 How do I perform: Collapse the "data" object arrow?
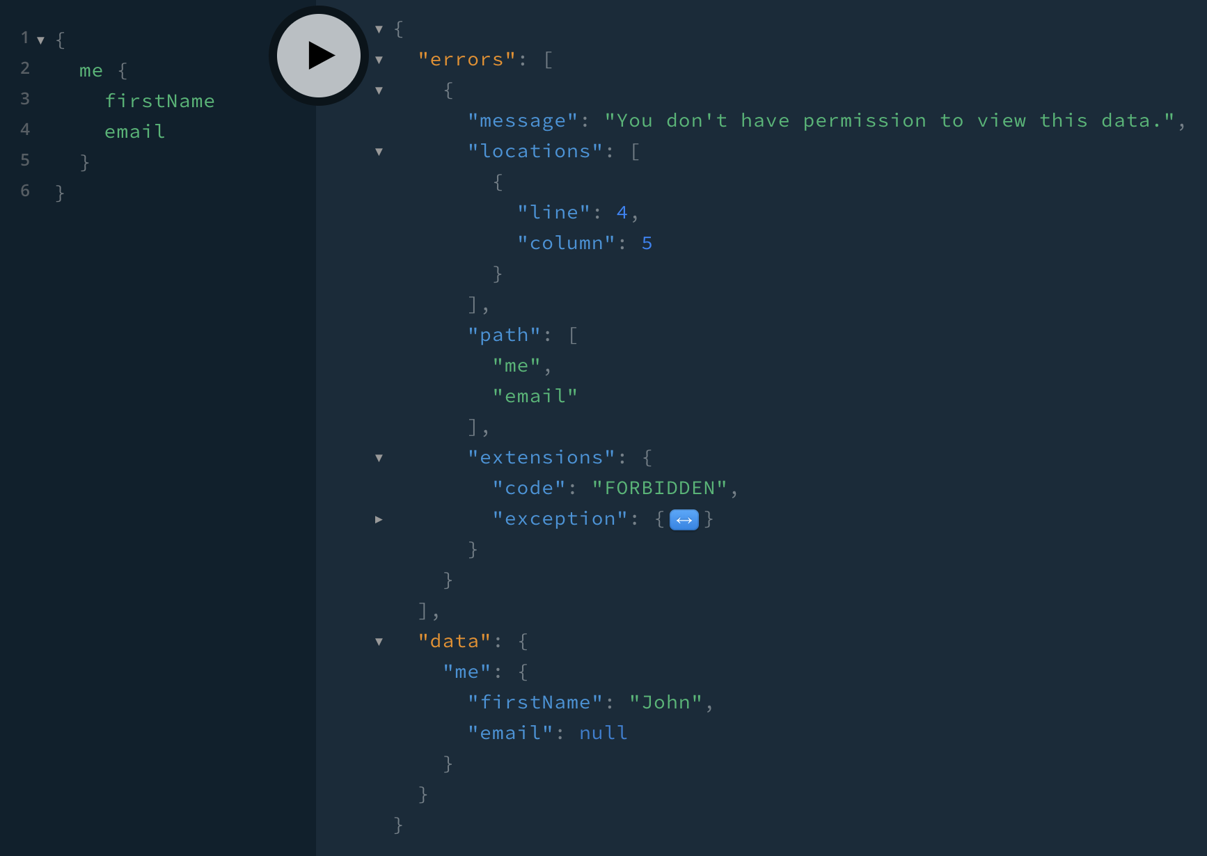coord(379,642)
